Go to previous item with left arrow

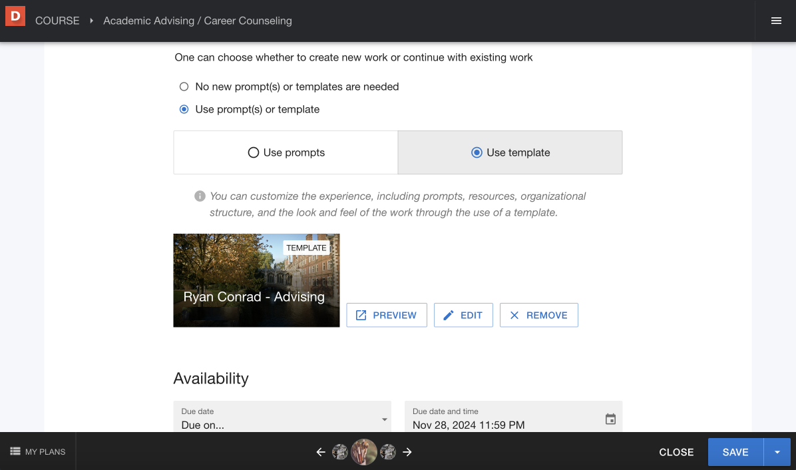321,452
